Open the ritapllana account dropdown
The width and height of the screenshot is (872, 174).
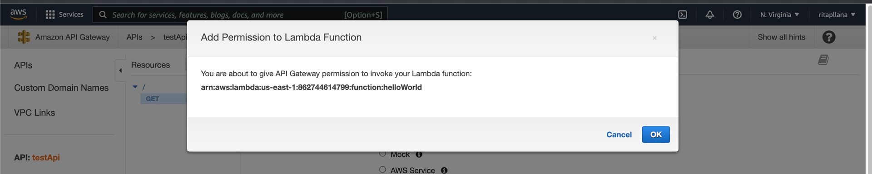pos(837,15)
